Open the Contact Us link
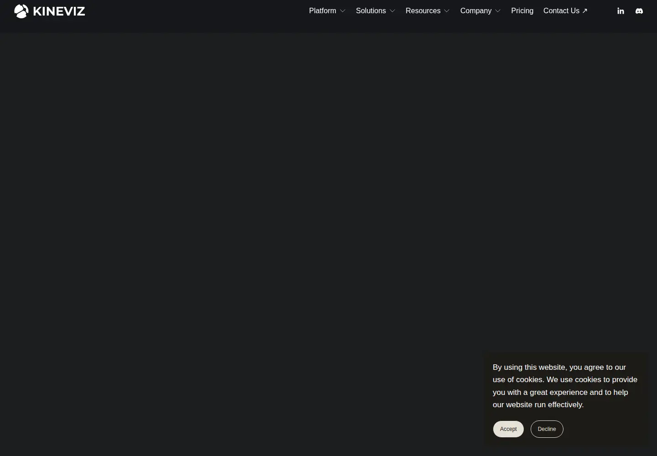657x456 pixels. tap(565, 11)
